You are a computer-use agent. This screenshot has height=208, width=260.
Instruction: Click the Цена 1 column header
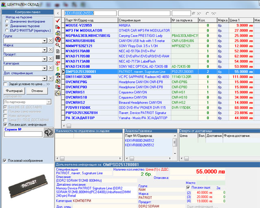(241, 20)
